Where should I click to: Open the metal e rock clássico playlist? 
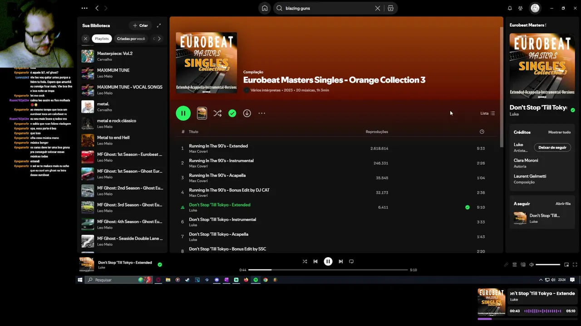click(x=123, y=123)
